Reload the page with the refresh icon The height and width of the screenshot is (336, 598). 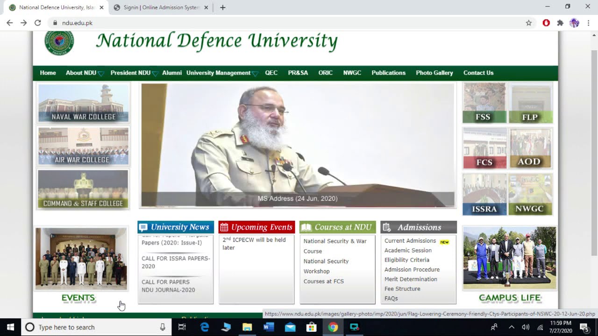[38, 23]
